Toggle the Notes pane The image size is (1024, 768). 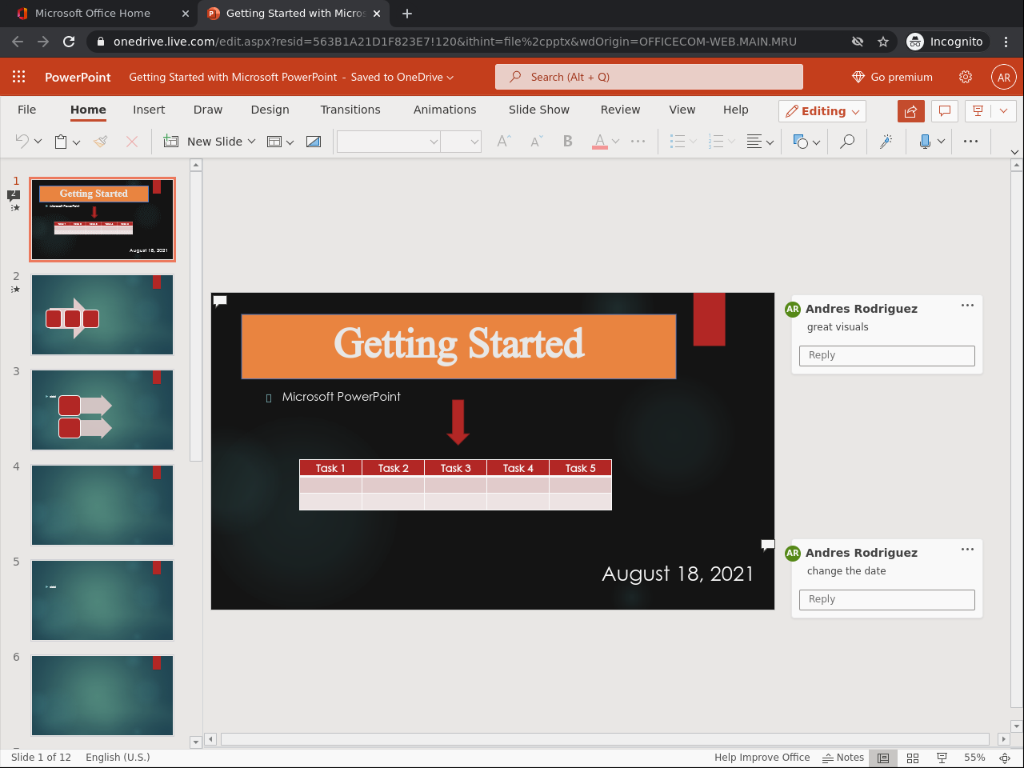(843, 758)
